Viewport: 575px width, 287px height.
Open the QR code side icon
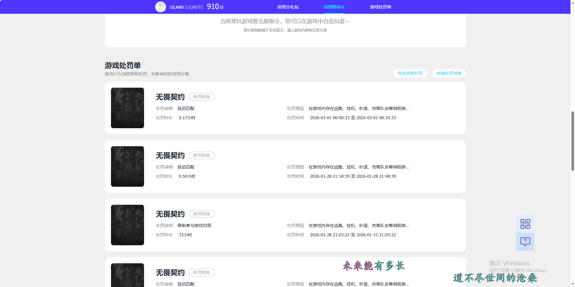click(525, 224)
